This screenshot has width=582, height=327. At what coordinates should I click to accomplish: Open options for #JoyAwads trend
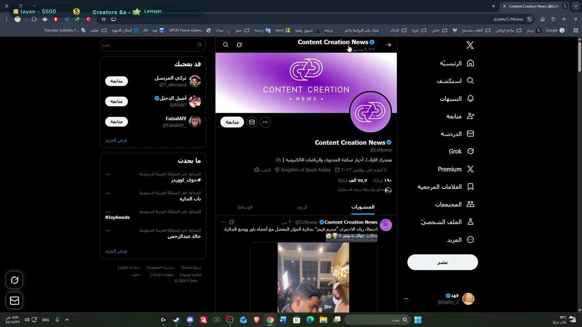point(108,212)
